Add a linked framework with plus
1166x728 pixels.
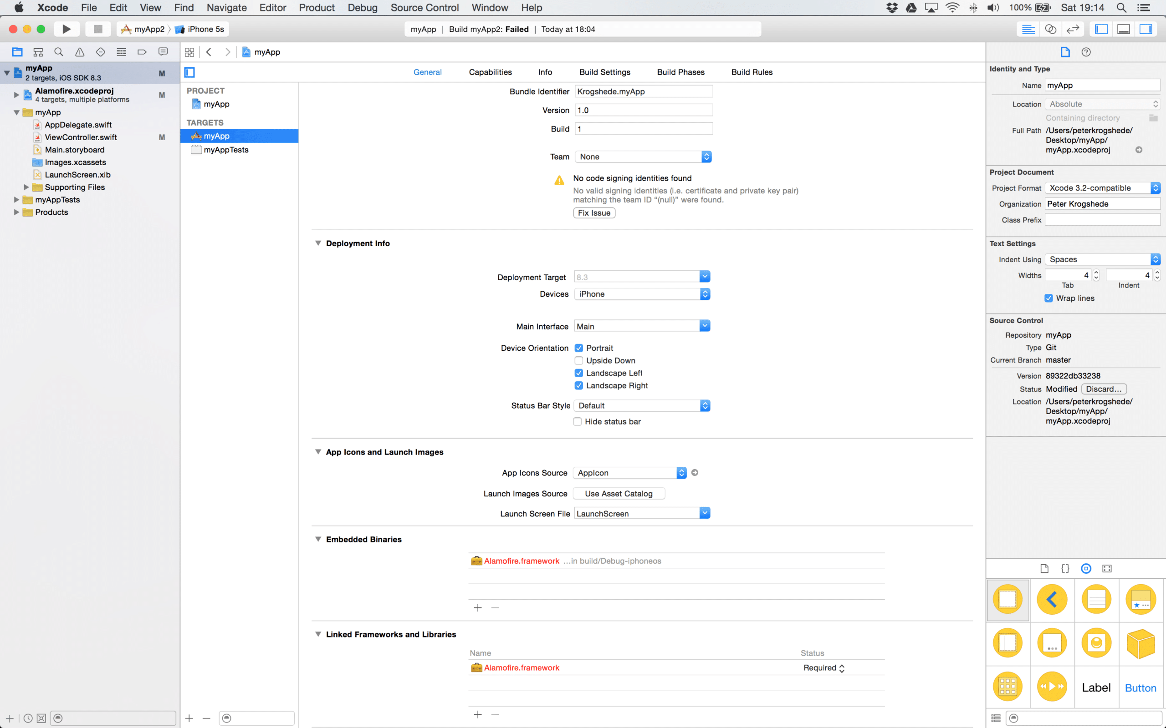point(477,714)
